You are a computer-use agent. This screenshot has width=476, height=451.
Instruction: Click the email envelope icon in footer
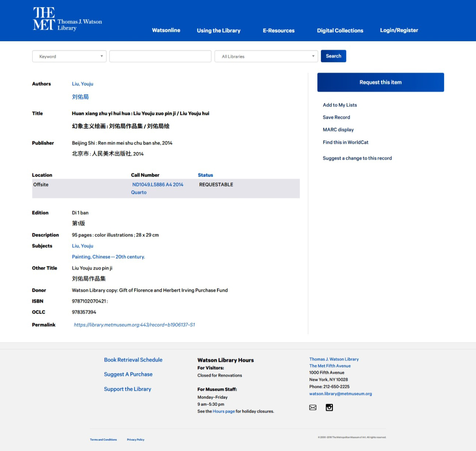pos(313,408)
